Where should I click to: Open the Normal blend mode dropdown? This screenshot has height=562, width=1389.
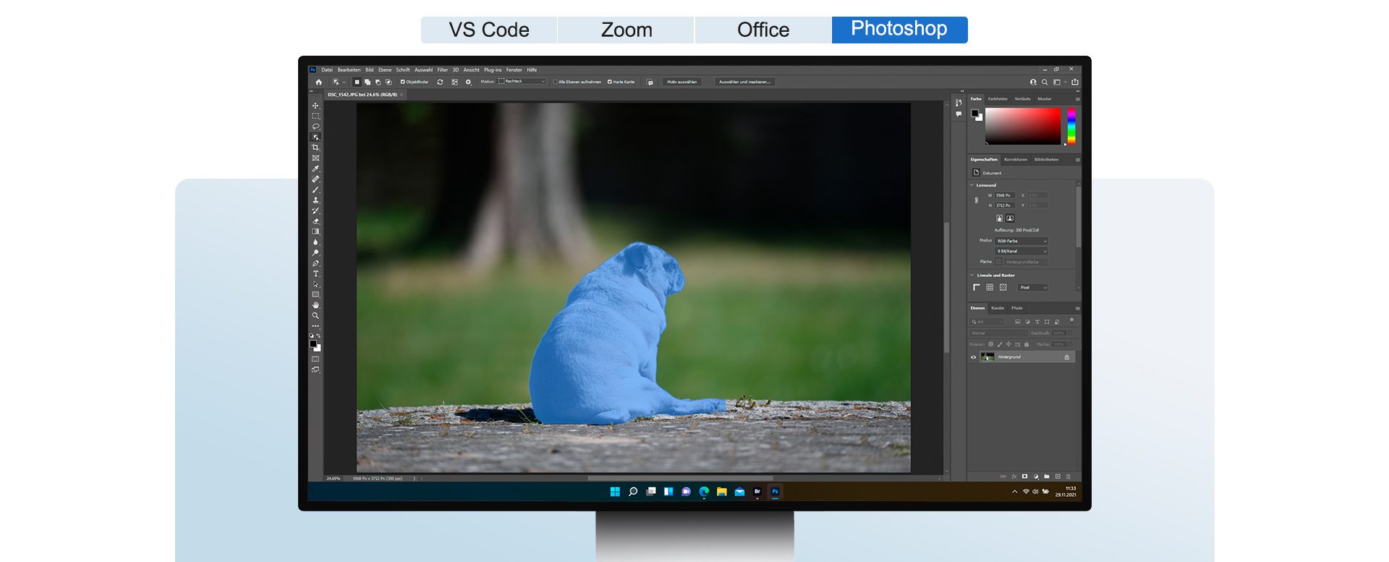click(998, 333)
